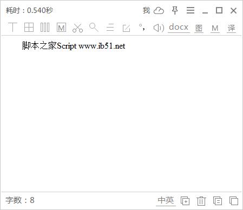This screenshot has height=210, width=243.
Task: Open the 我 account button
Action: [x=146, y=10]
